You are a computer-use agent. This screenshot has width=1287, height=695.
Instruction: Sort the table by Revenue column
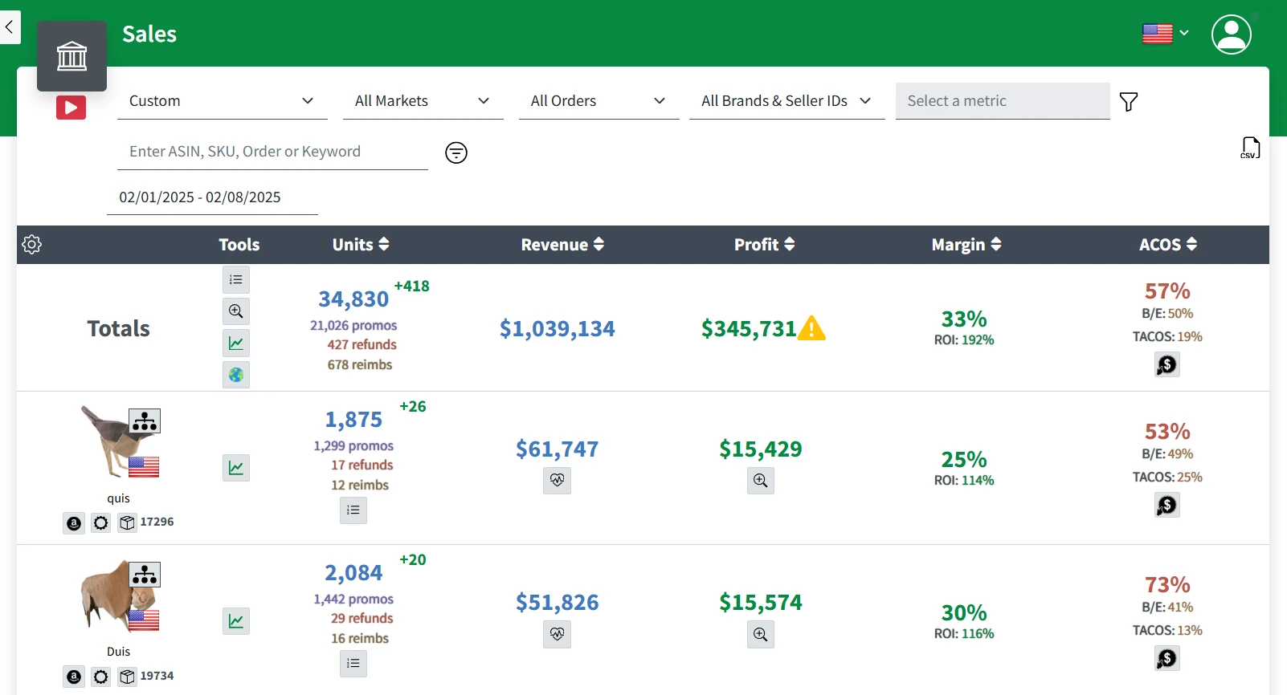click(x=562, y=245)
